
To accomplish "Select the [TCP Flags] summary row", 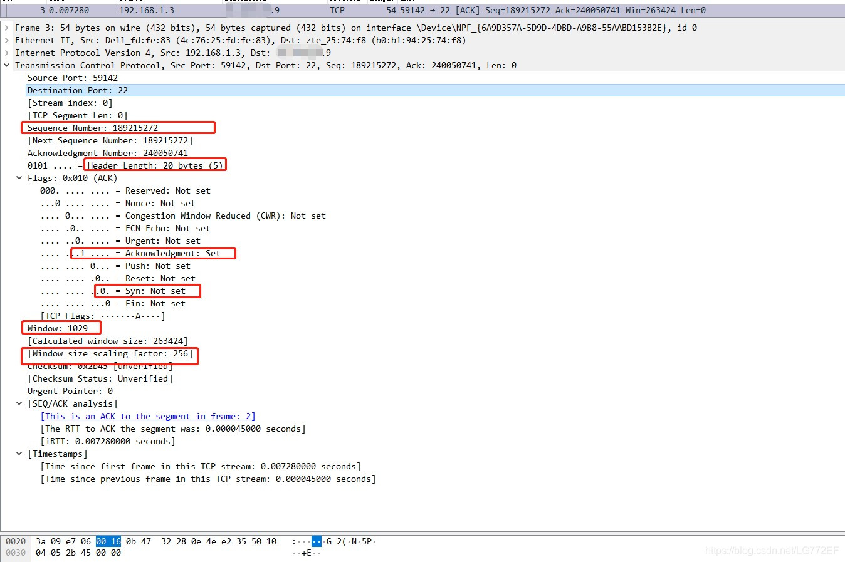I will pyautogui.click(x=103, y=316).
